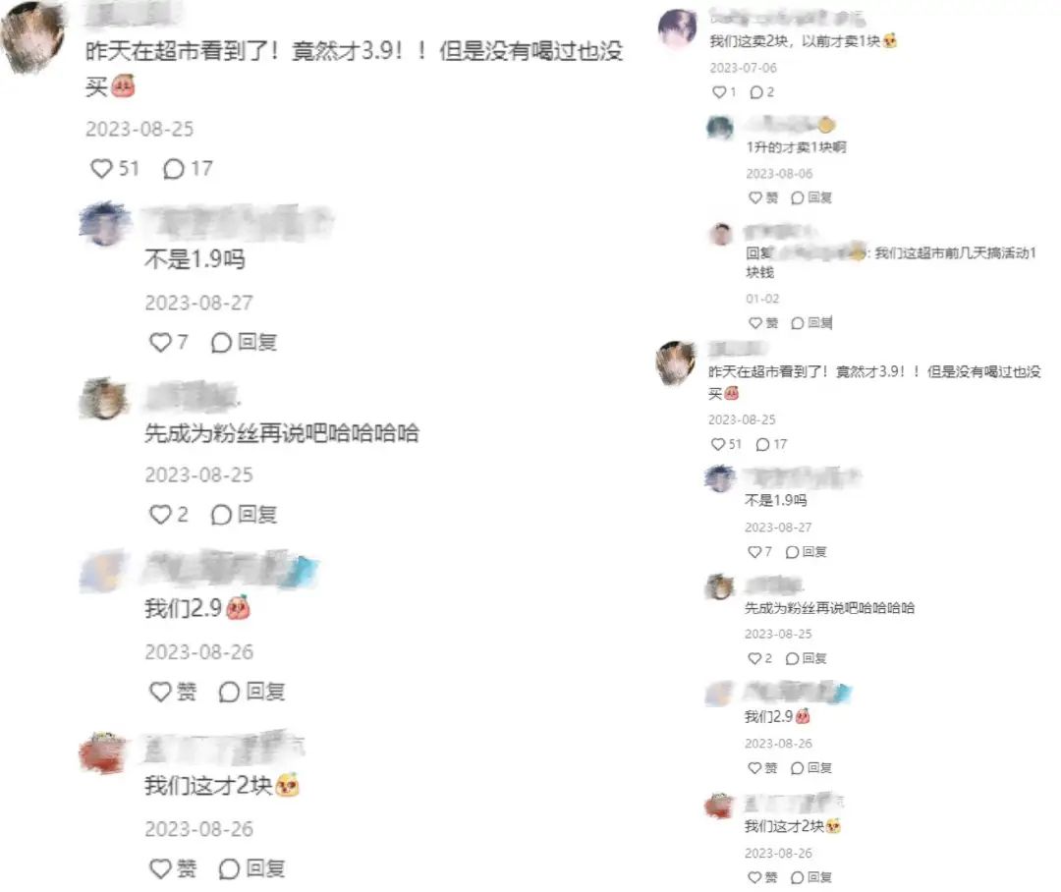Reply to the "1升的才卖1块啊" comment
This screenshot has width=1061, height=892.
[810, 197]
